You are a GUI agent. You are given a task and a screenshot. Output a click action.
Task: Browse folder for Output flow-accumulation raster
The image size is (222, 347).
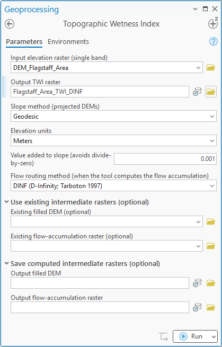pos(211,307)
